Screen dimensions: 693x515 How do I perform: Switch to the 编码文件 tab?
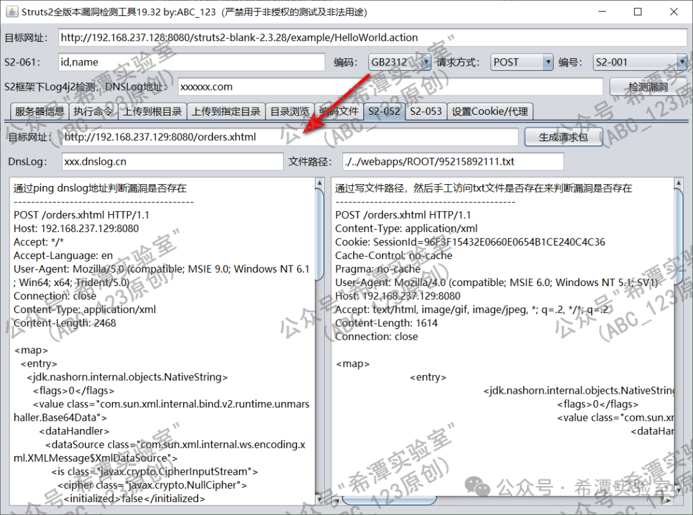coord(339,112)
